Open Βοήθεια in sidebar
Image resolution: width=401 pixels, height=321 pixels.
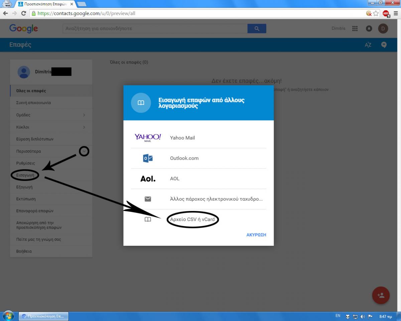pyautogui.click(x=51, y=251)
